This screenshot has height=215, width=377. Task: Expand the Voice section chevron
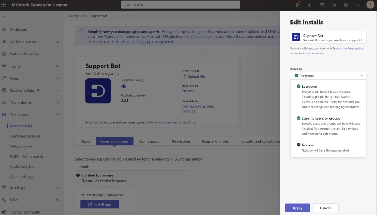[57, 200]
